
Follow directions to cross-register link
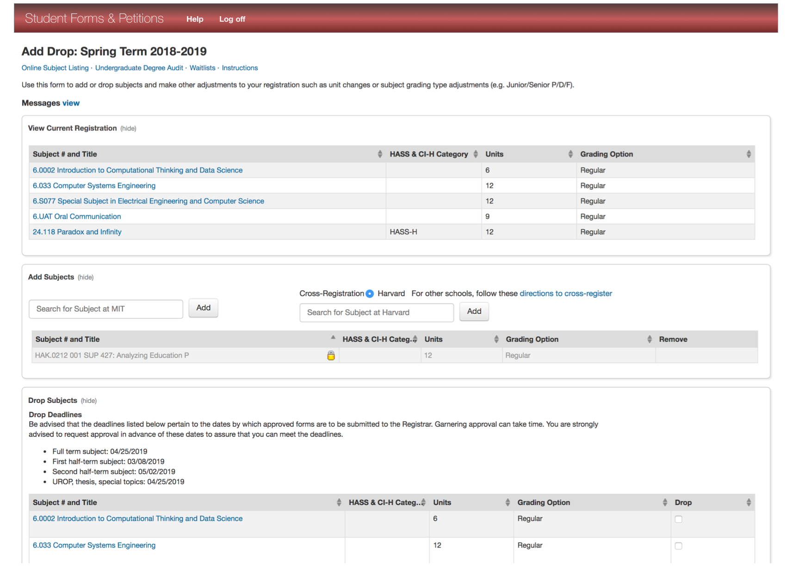tap(566, 293)
